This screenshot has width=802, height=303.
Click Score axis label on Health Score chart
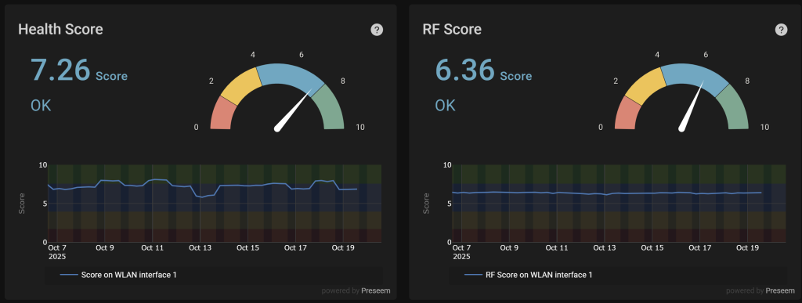pos(22,204)
